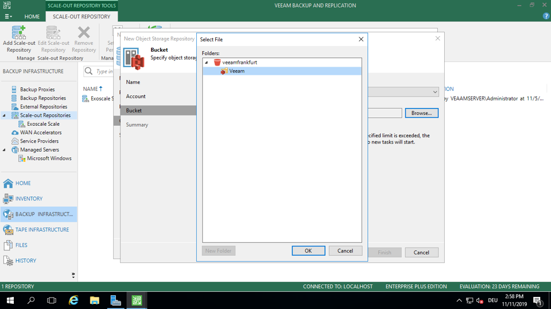Go to Inventory view
The image size is (551, 309).
(29, 199)
